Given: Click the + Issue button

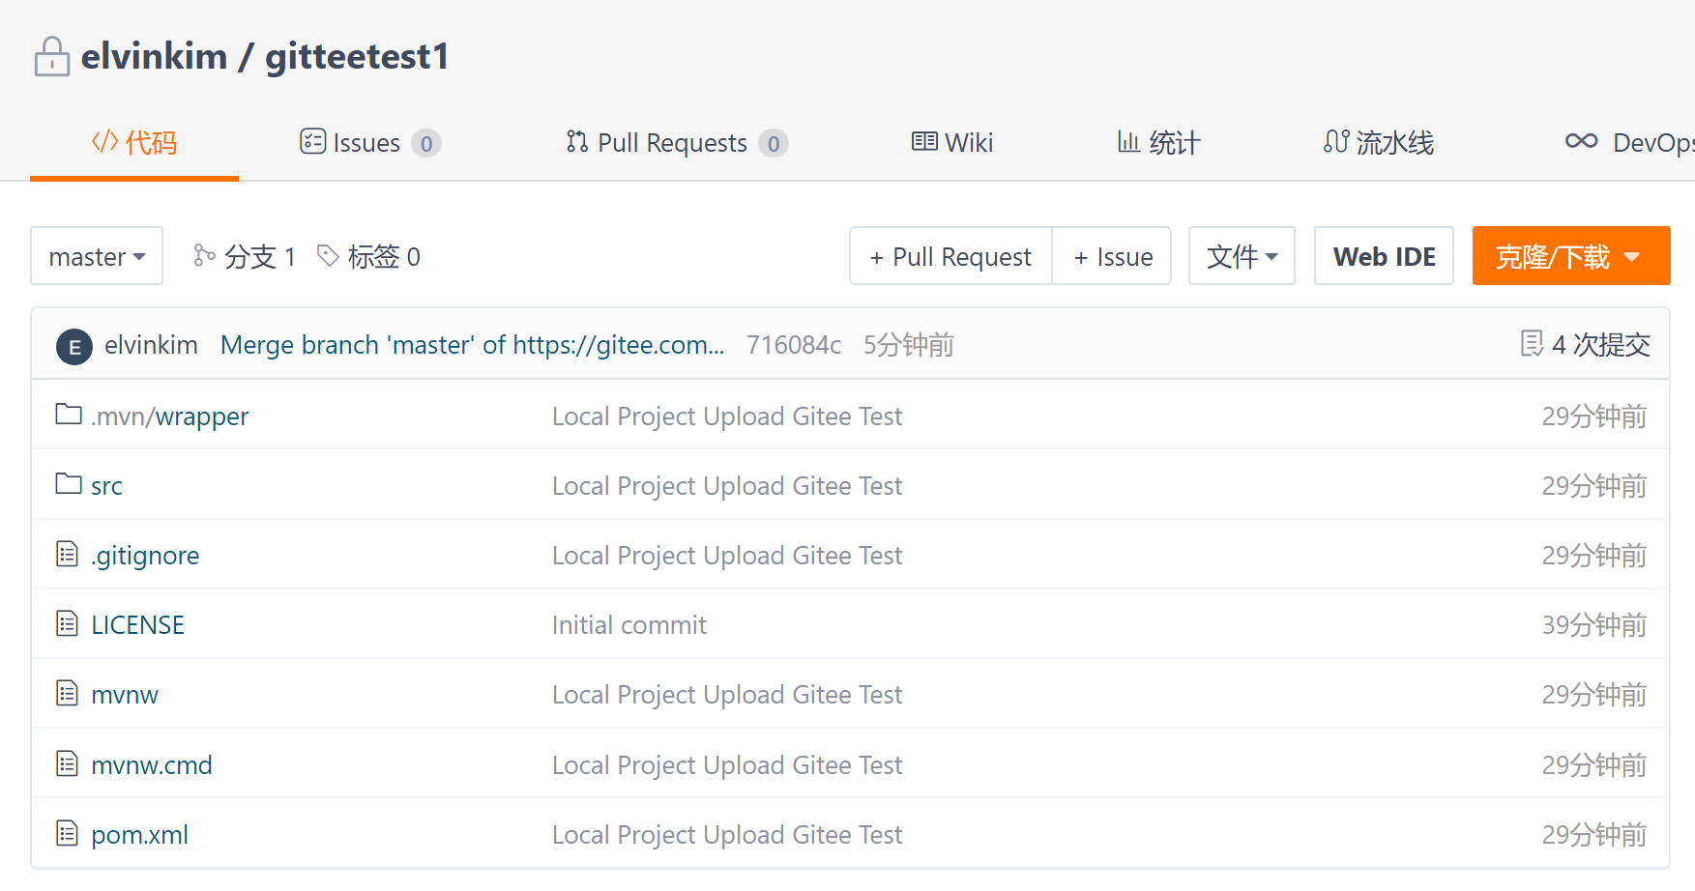Looking at the screenshot, I should [1112, 256].
